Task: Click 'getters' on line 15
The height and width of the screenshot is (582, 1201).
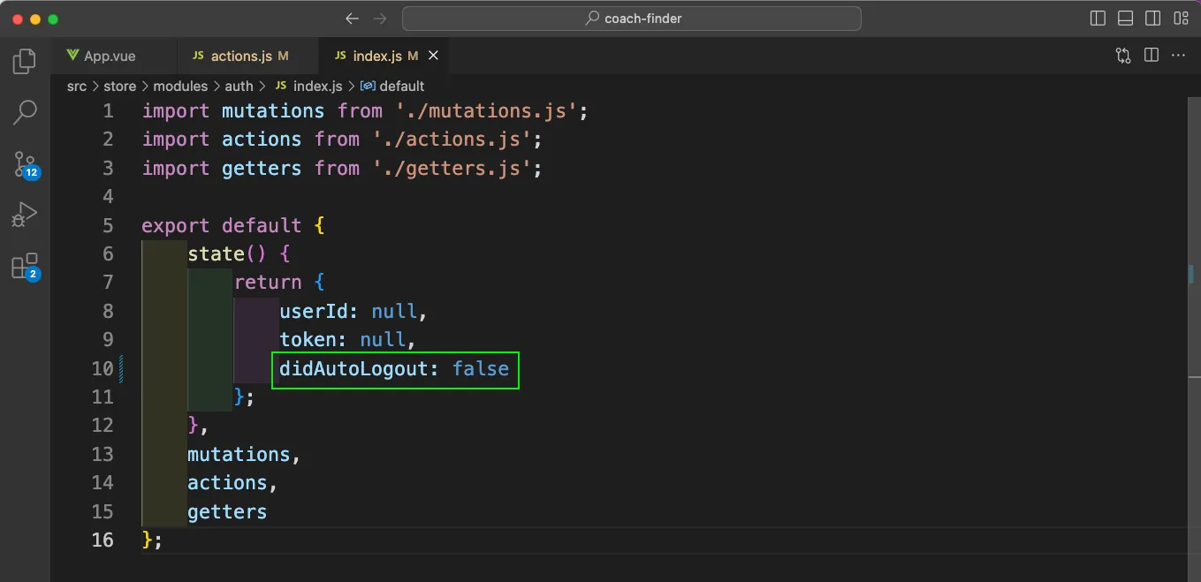Action: tap(227, 511)
